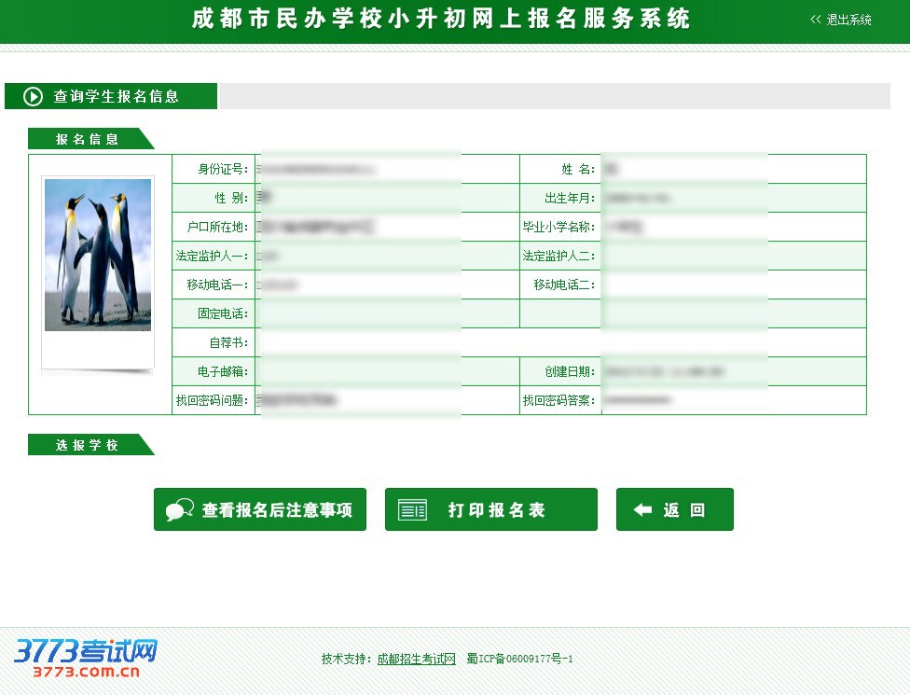The image size is (910, 695).
Task: Log out via 退出系统 link
Action: 848,20
